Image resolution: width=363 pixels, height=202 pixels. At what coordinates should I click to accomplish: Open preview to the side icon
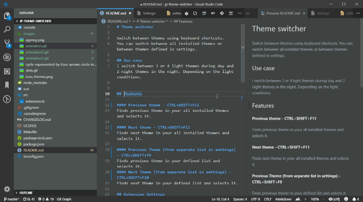point(204,14)
